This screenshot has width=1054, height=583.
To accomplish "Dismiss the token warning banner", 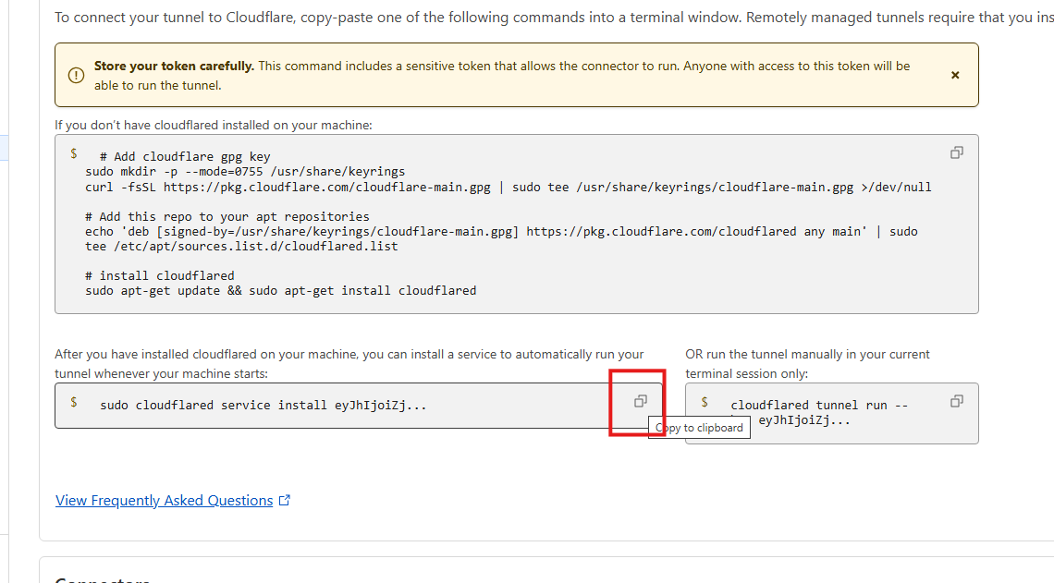I will [955, 75].
